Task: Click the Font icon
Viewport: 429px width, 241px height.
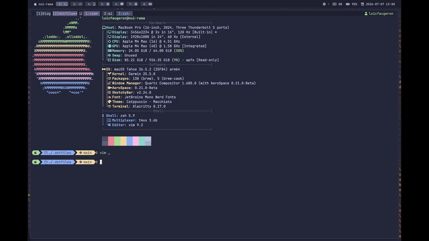Action: click(x=110, y=97)
